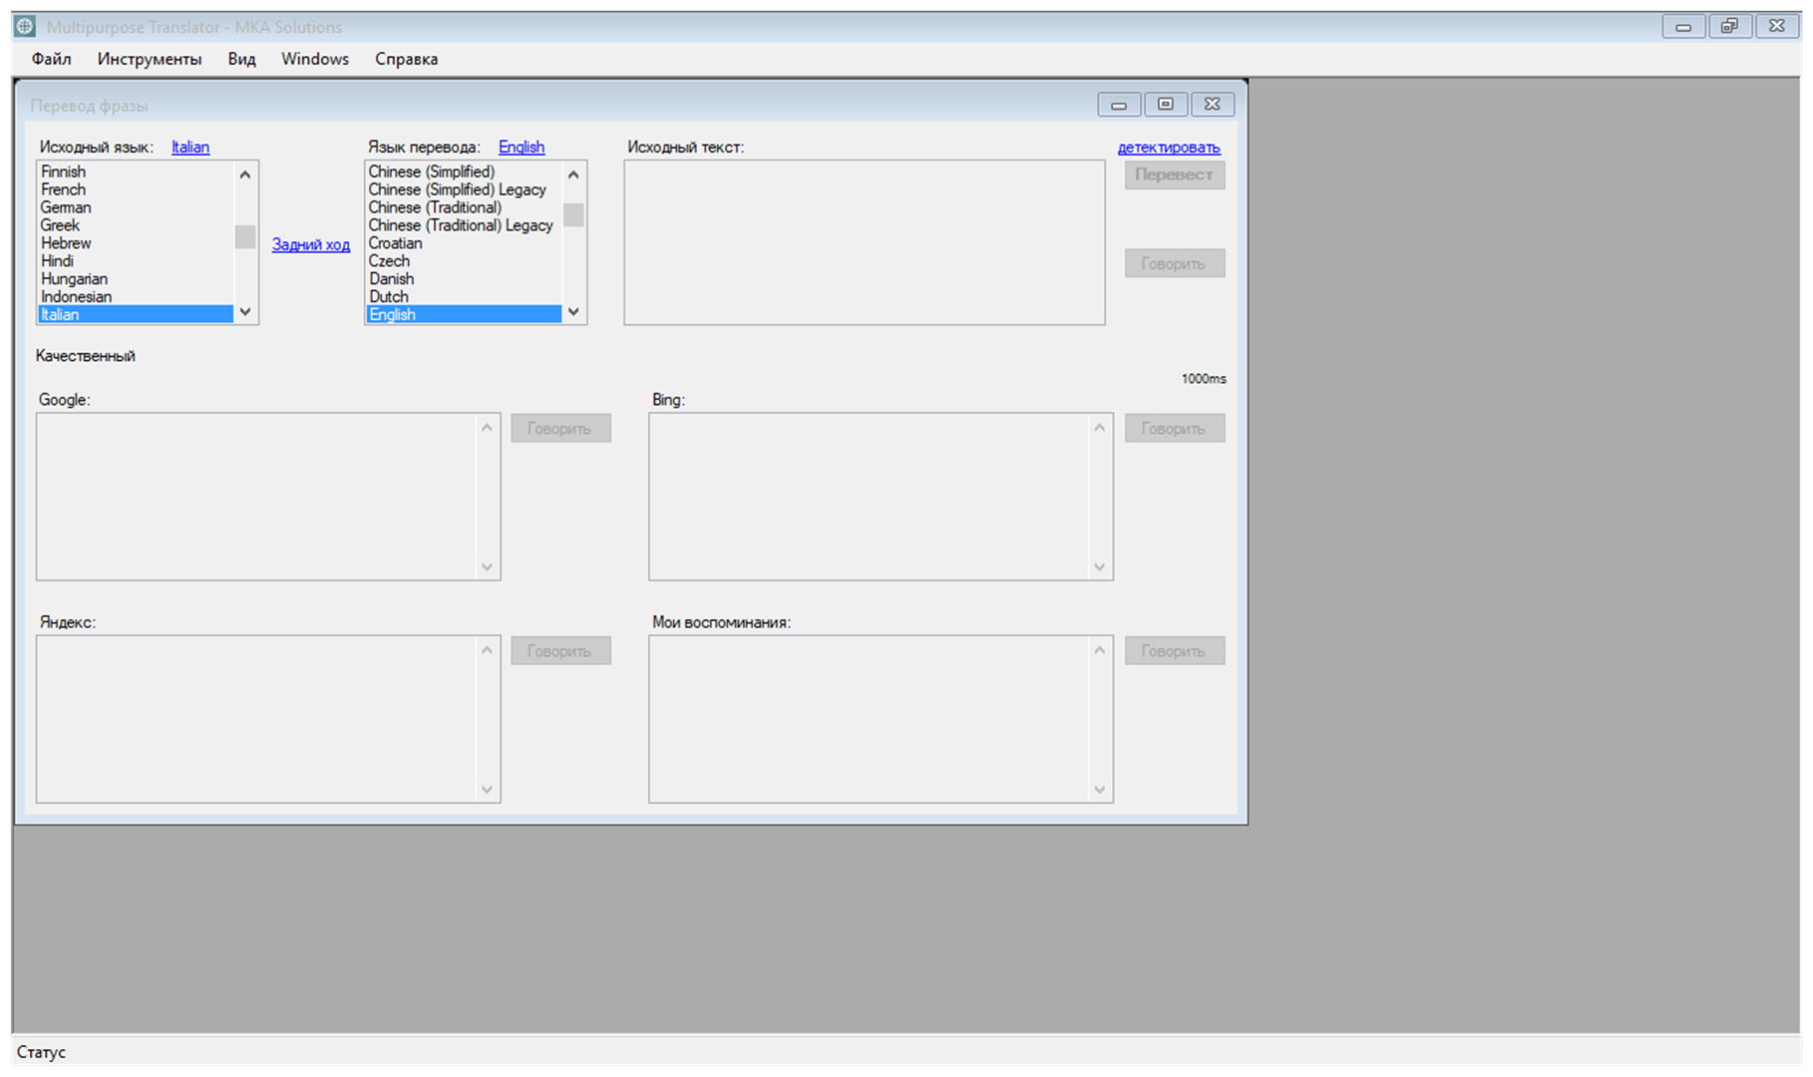Screen dimensions: 1813x1077
Task: Select French in source language list
Action: point(136,189)
